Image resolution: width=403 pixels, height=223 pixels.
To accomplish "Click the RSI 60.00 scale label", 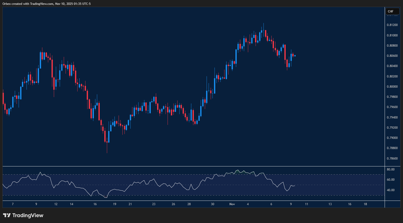I will [x=391, y=180].
